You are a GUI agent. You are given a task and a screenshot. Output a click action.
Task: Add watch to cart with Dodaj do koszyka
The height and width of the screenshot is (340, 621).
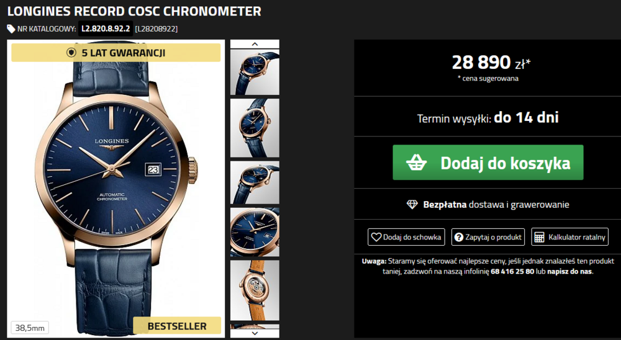pyautogui.click(x=488, y=163)
